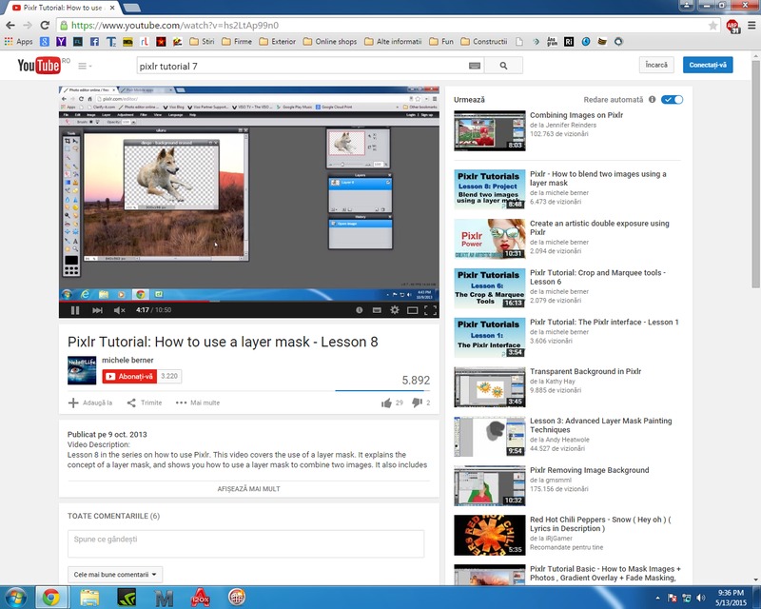
Task: Open Apps bookmark shortcut
Action: click(18, 42)
